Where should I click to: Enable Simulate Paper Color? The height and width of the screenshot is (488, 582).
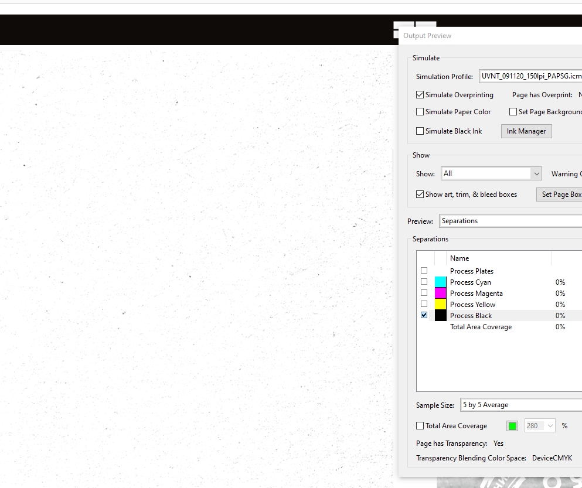[x=420, y=112]
